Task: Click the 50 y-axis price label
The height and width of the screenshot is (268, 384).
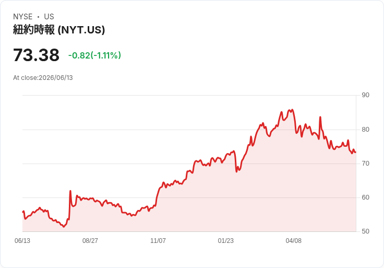Action: click(365, 231)
